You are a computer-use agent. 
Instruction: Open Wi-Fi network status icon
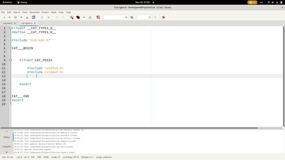pyautogui.click(x=269, y=2)
